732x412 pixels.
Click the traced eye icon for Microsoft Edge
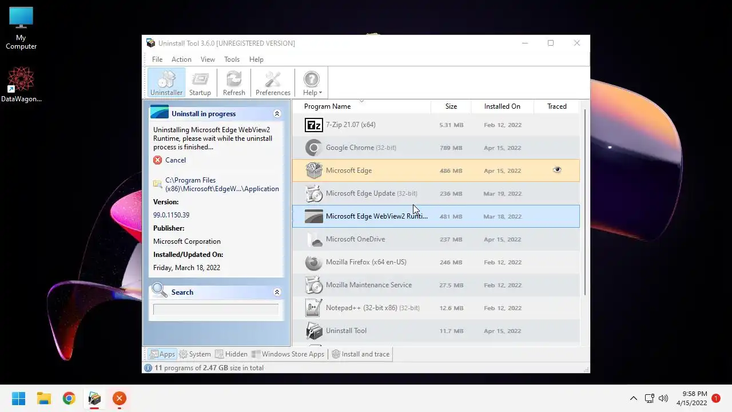click(557, 170)
